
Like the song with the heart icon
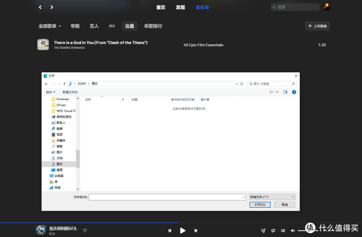[85, 231]
